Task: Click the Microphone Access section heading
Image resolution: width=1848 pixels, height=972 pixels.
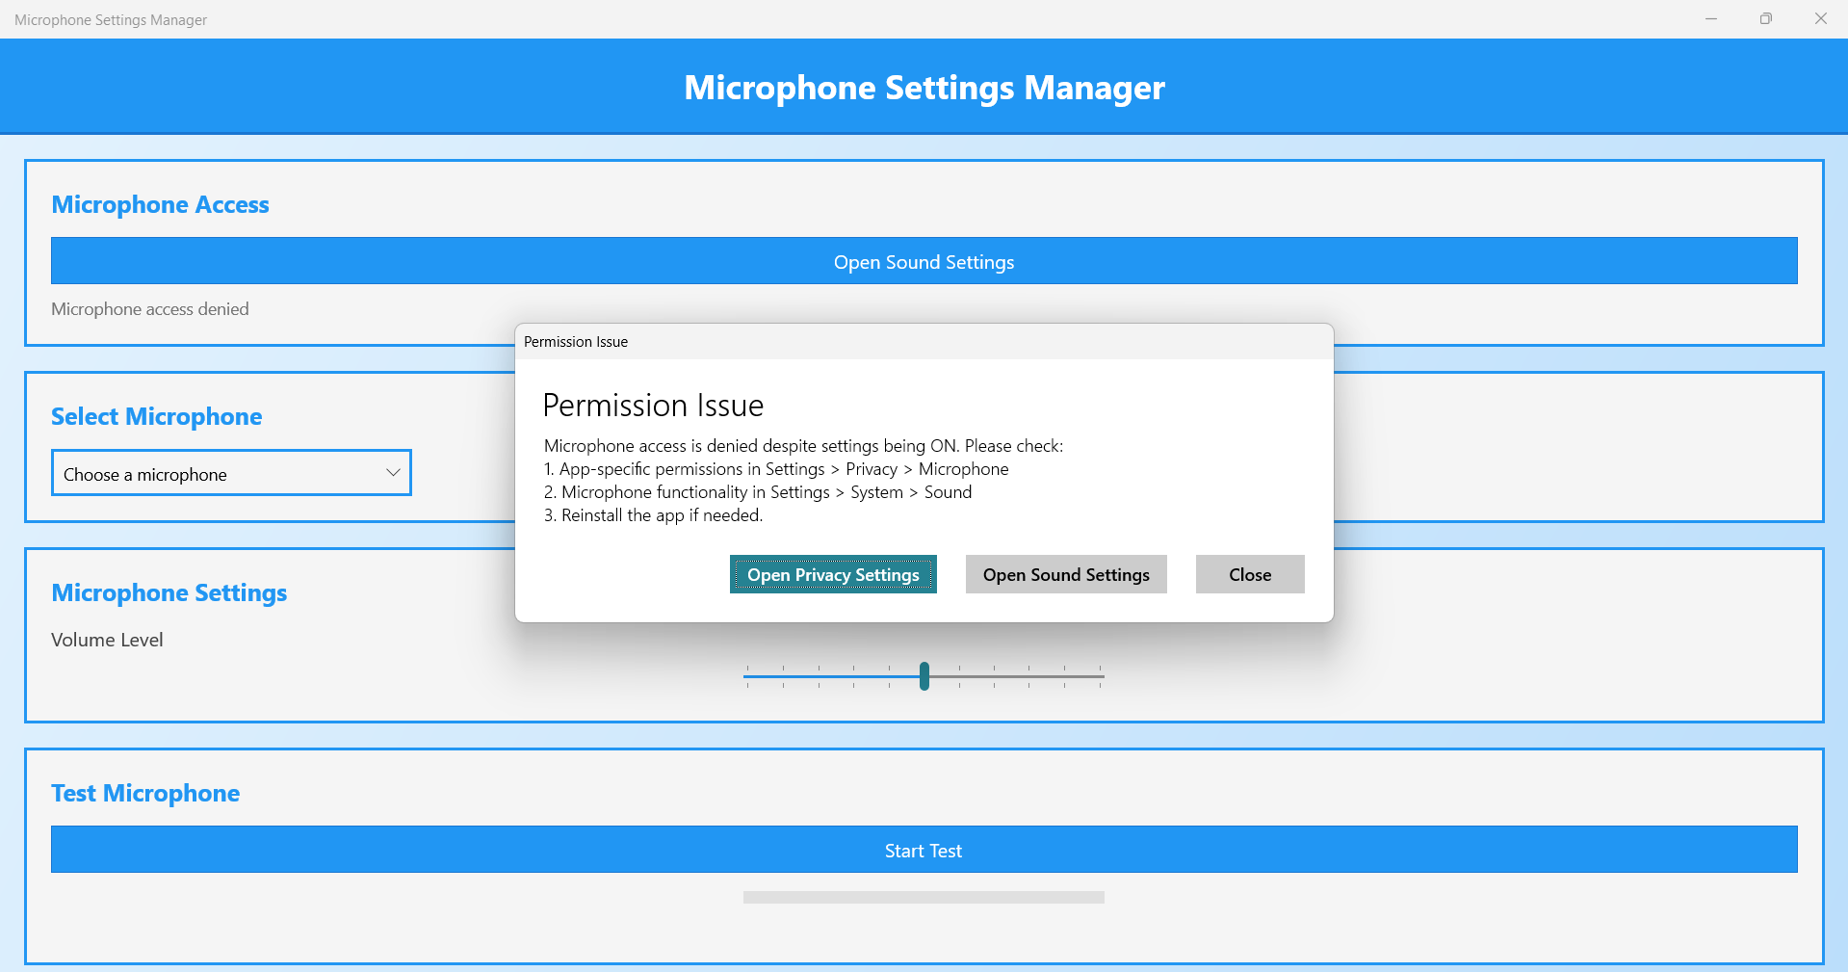Action: [160, 204]
